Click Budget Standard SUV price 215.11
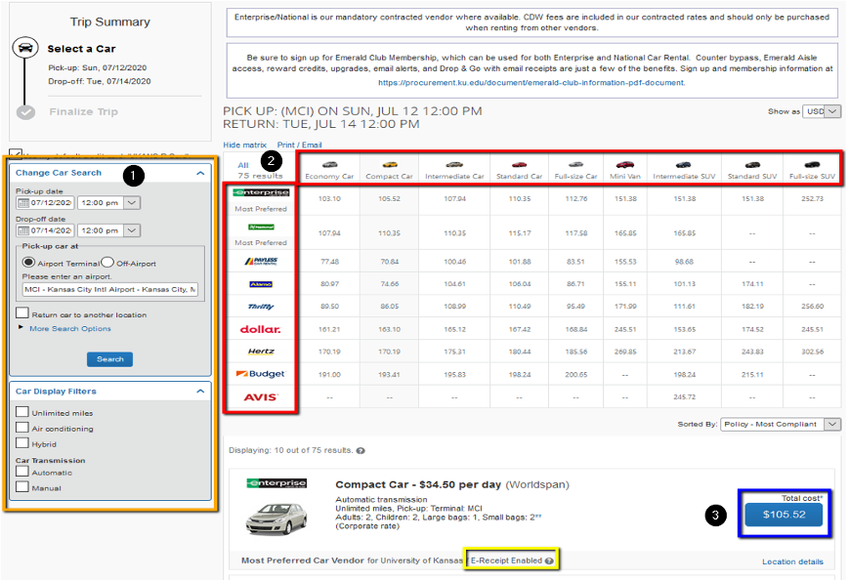850x581 pixels. tap(752, 375)
